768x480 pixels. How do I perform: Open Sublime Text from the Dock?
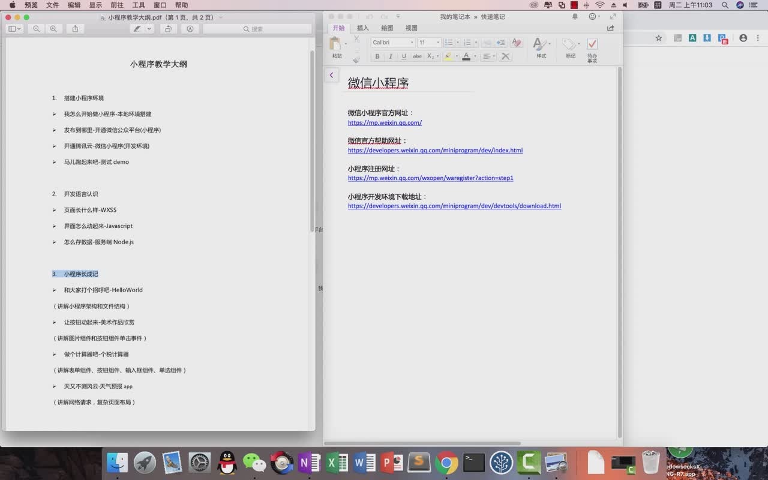[419, 463]
